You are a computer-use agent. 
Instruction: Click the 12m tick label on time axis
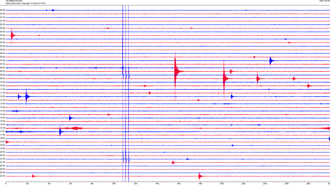tap(135, 184)
